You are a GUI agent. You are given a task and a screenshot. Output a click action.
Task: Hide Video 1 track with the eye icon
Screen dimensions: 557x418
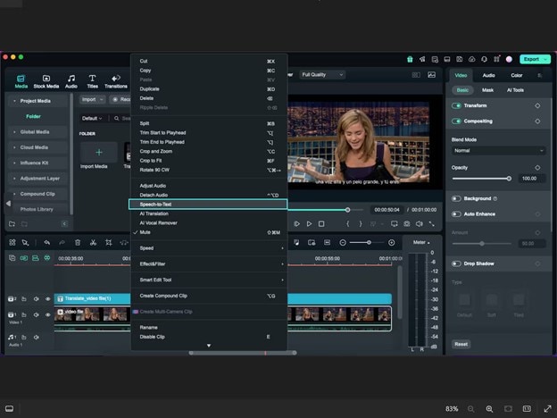[48, 314]
